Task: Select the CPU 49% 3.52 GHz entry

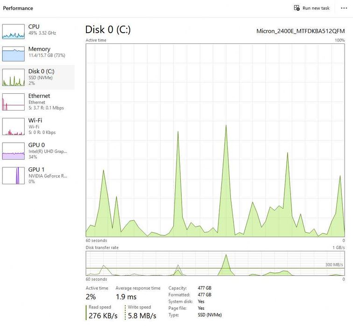Action: click(x=37, y=31)
